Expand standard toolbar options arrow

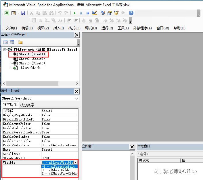[x=198, y=13]
